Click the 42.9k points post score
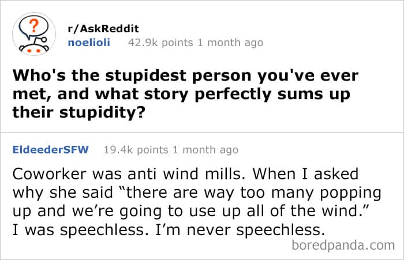 pyautogui.click(x=163, y=42)
